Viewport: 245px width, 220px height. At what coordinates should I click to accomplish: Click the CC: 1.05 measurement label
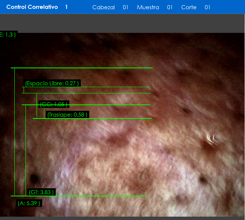(x=54, y=104)
